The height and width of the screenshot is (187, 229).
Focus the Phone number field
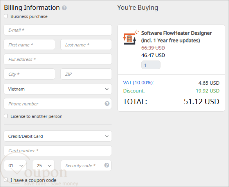tap(58, 104)
